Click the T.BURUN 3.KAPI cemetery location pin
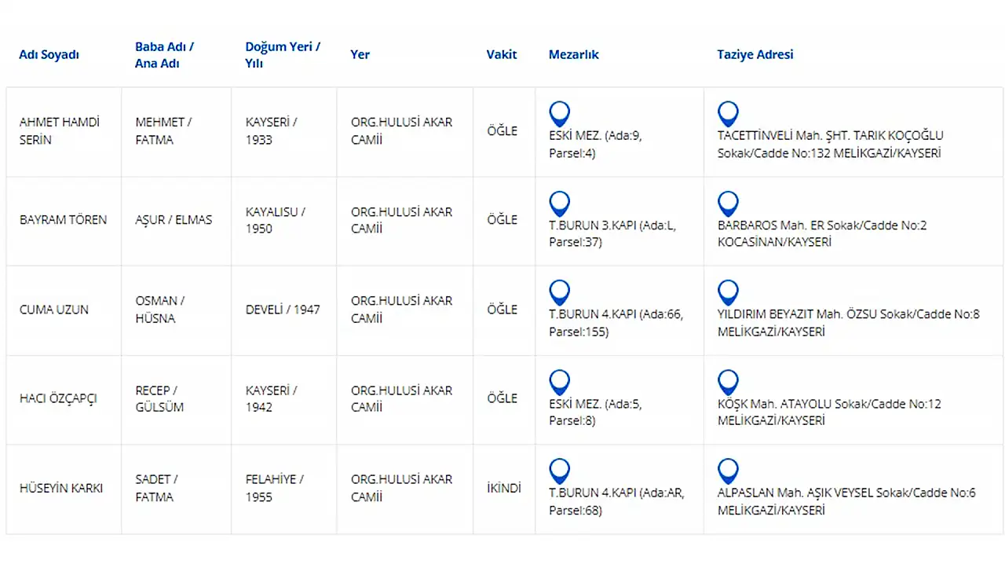The image size is (1005, 568). pos(559,203)
